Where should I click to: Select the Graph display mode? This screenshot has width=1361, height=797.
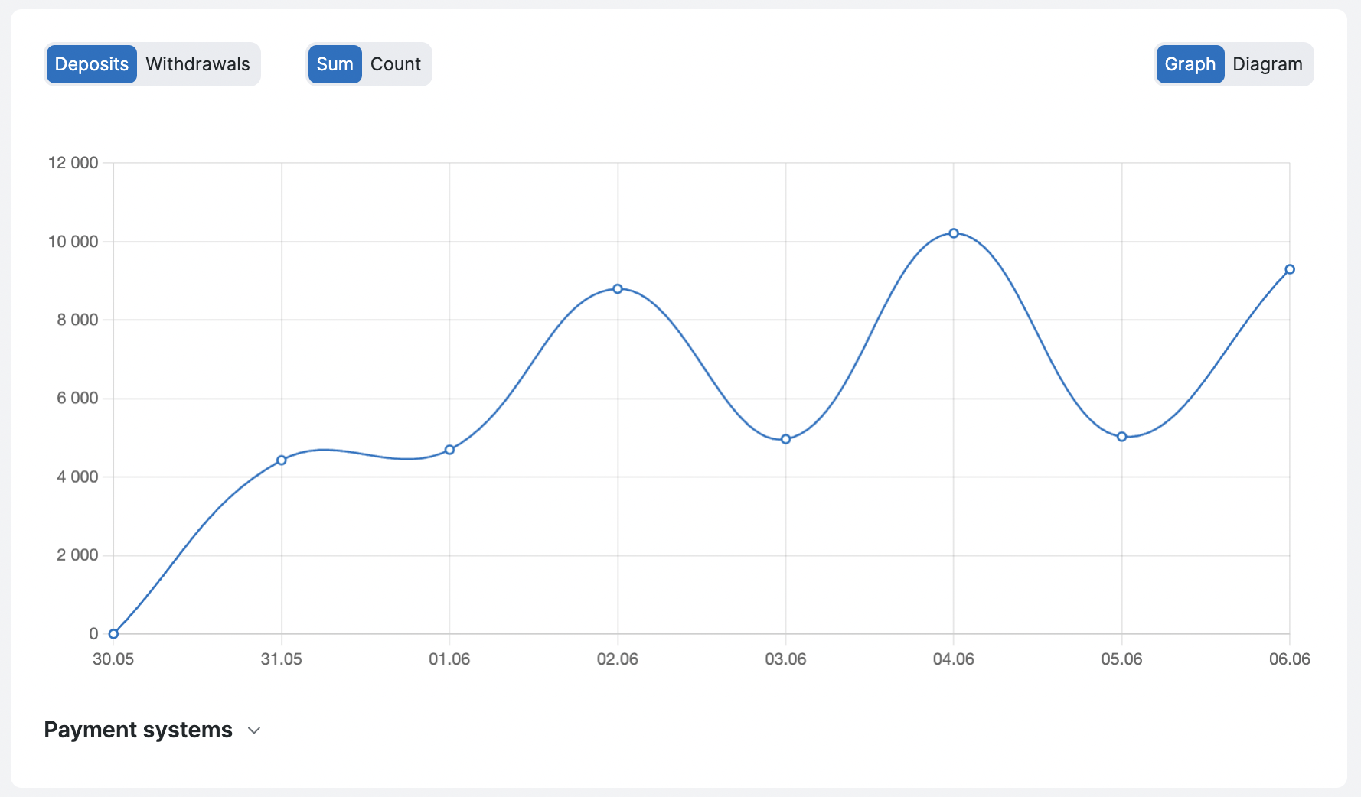(1190, 64)
